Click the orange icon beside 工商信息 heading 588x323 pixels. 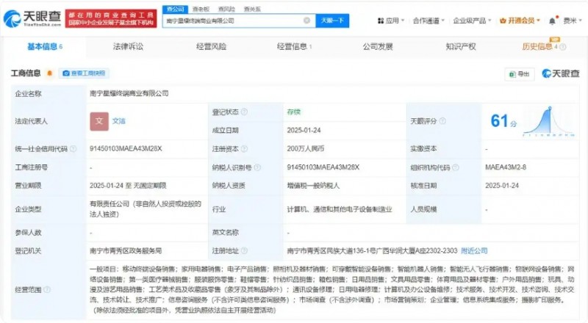click(x=49, y=73)
